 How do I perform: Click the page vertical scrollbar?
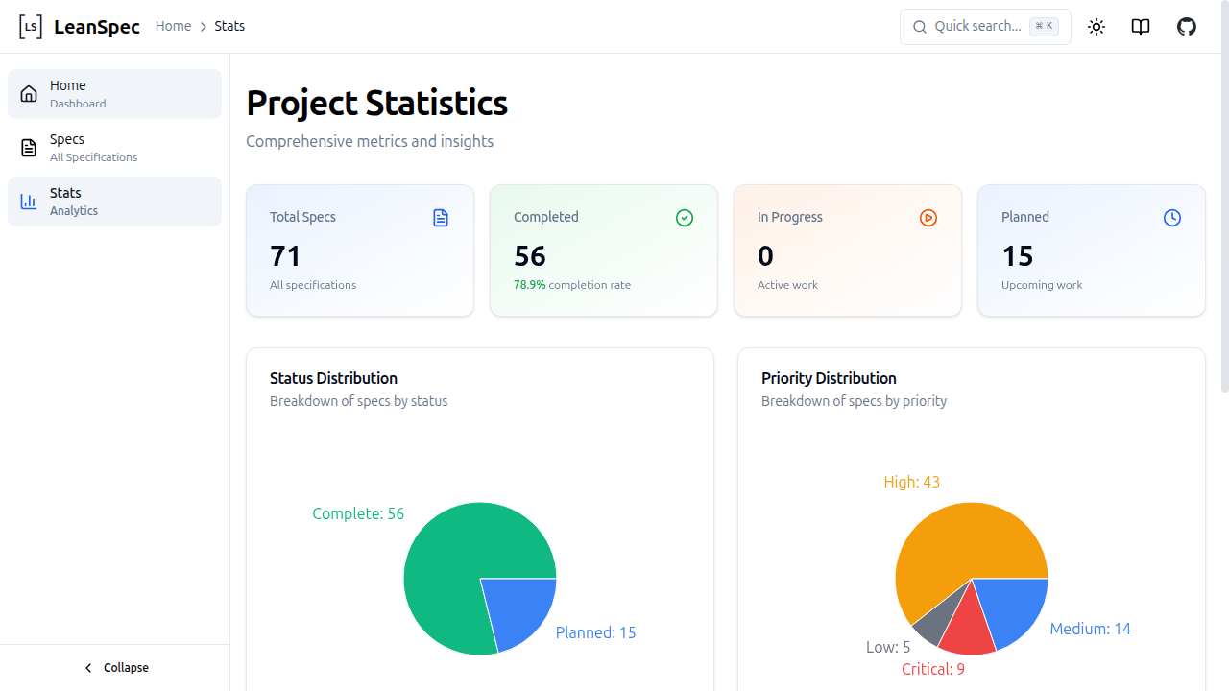[1224, 221]
